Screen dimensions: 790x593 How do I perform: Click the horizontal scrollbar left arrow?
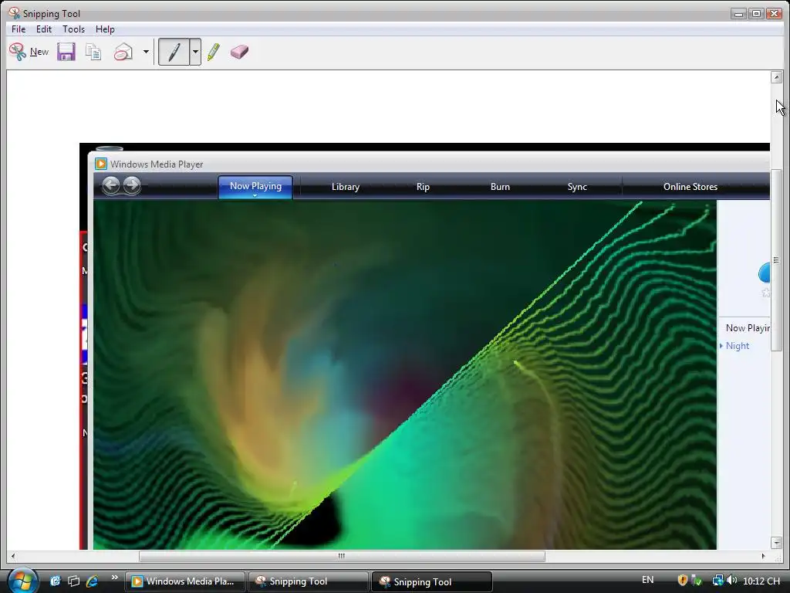pos(13,556)
